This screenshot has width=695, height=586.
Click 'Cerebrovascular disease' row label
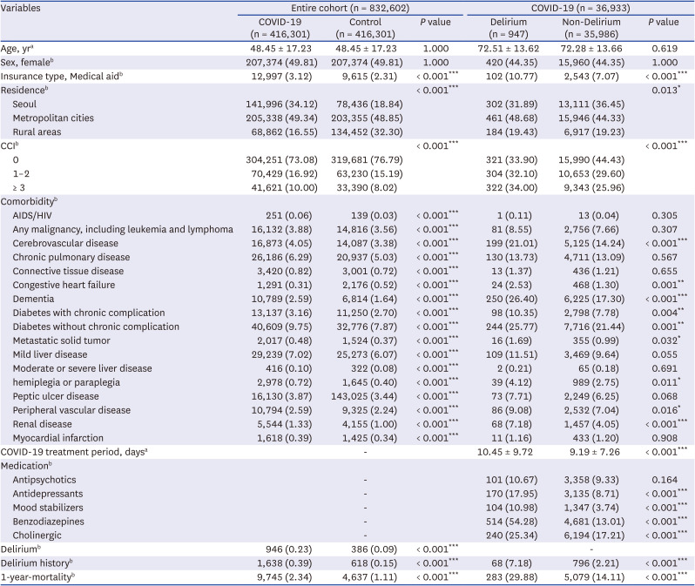tap(65, 243)
